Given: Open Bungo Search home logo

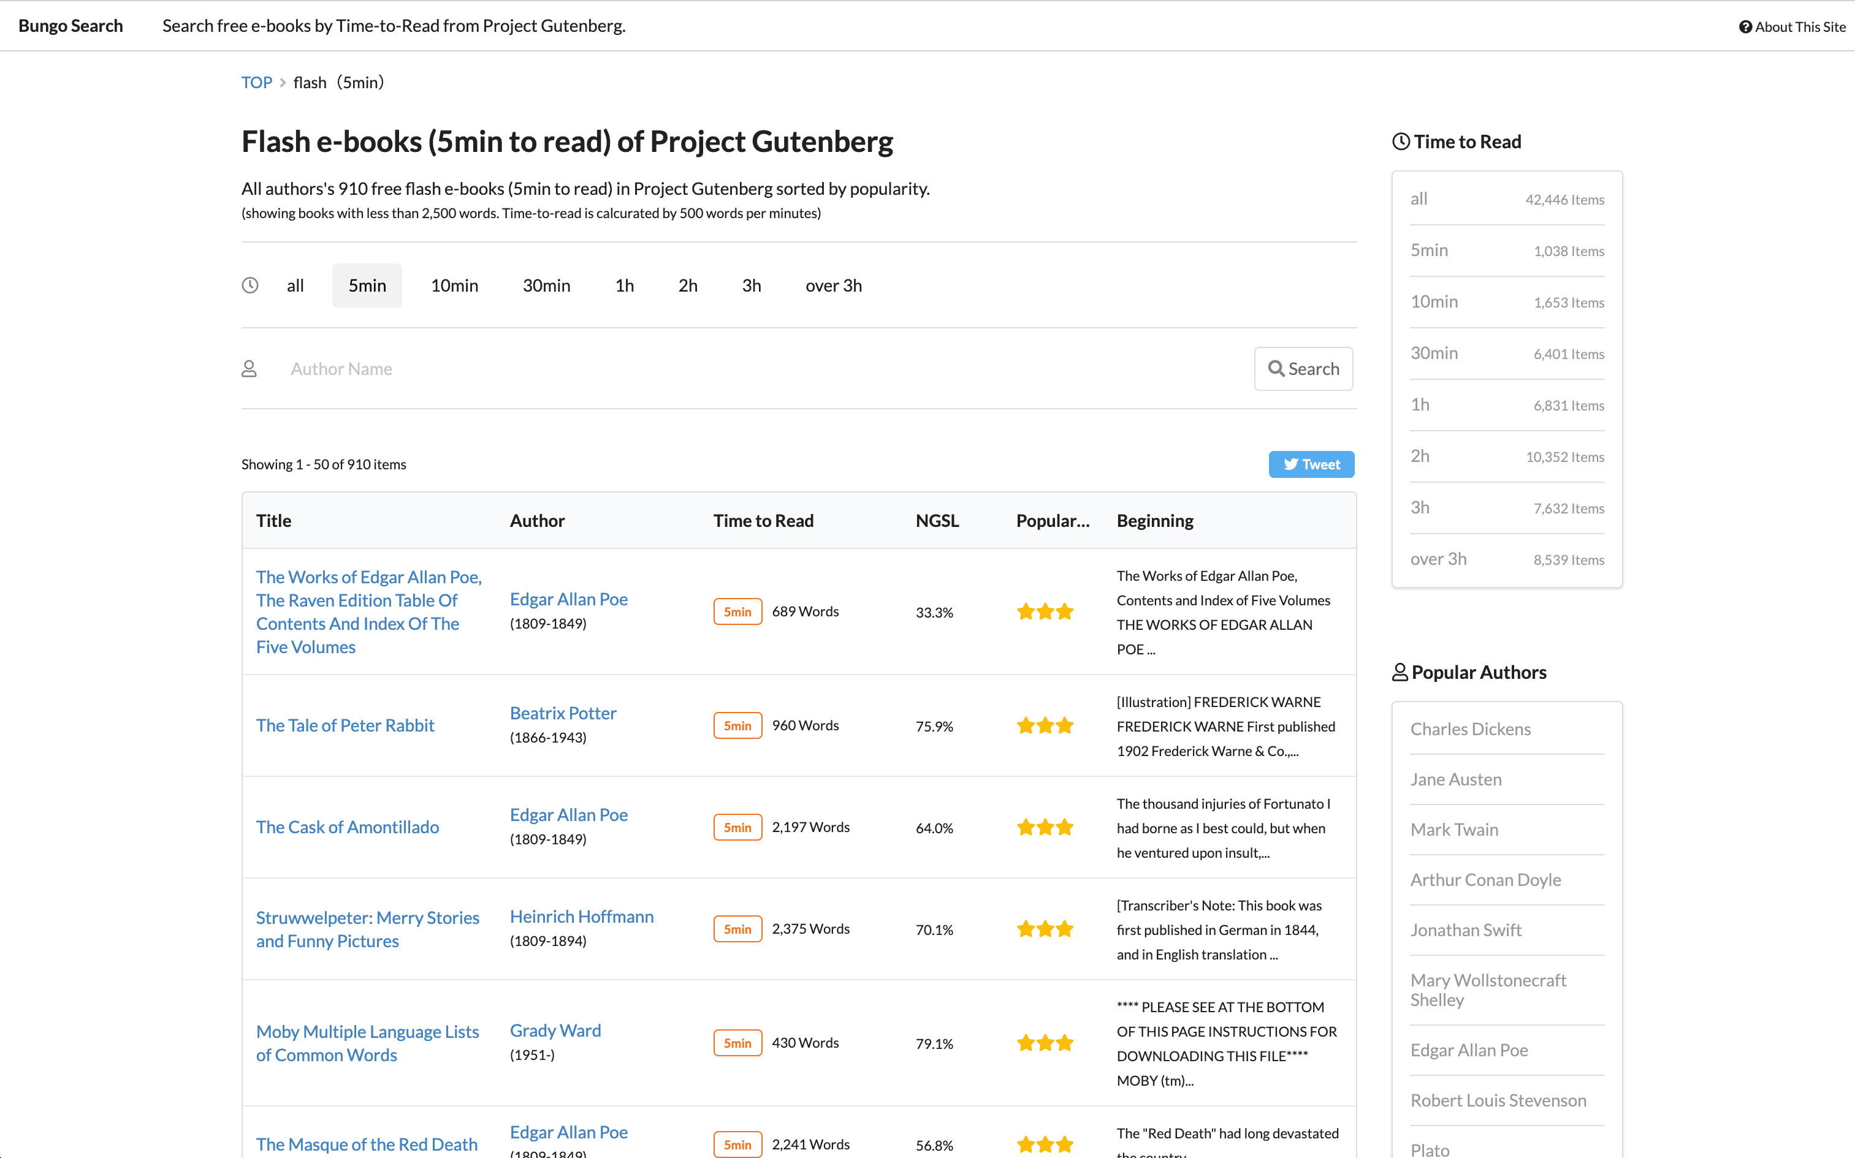Looking at the screenshot, I should (x=70, y=26).
